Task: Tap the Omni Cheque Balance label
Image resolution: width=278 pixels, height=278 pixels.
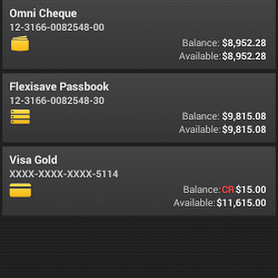Action: tap(201, 43)
